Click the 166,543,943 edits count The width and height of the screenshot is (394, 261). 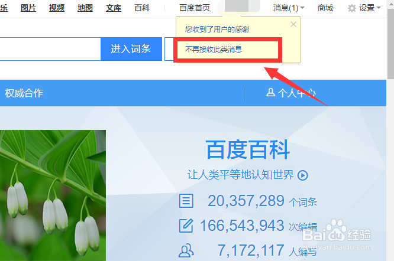pos(242,226)
